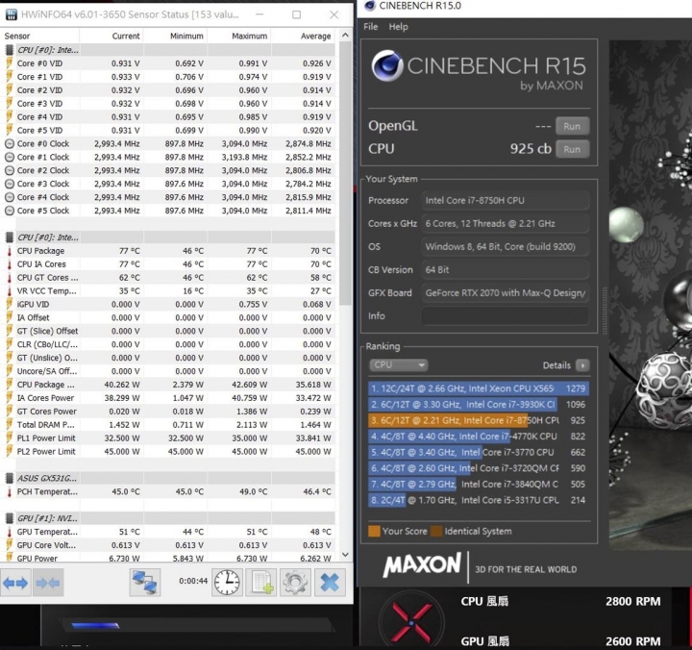The image size is (692, 650).
Task: Click the CPU IA Cores sensor row
Action: click(x=167, y=264)
